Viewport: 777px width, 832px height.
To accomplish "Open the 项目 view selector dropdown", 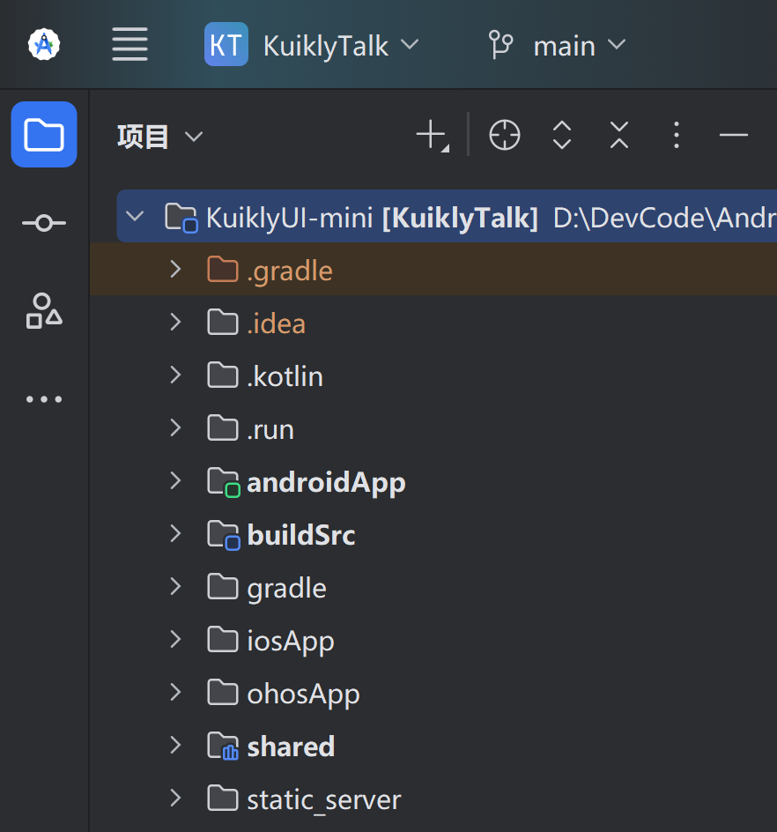I will (x=159, y=137).
